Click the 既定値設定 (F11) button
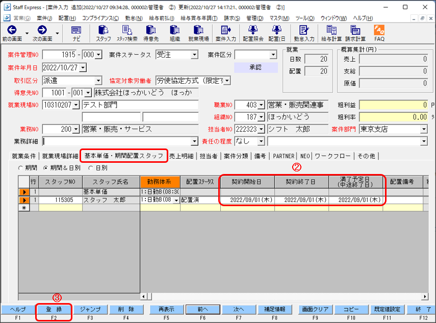This screenshot has width=436, height=323. pyautogui.click(x=387, y=309)
